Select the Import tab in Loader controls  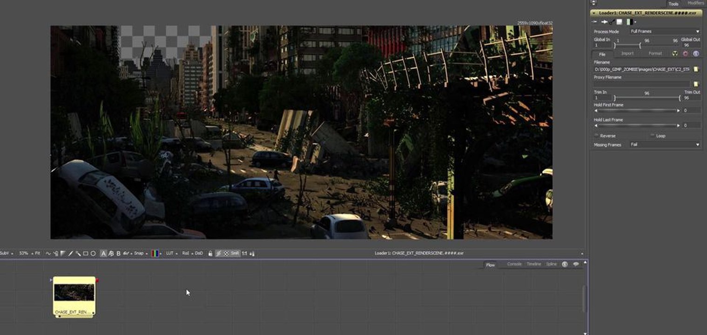pos(627,54)
